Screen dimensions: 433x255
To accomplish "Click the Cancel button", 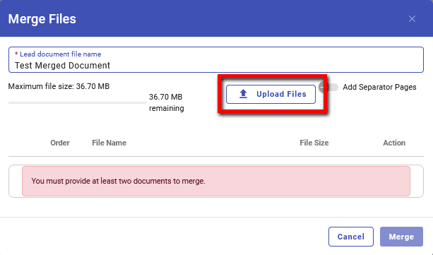I will [350, 237].
